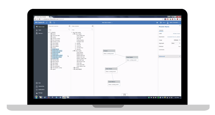Image resolution: width=215 pixels, height=115 pixels.
Task: Open Selected sources panel settings icon
Action: pos(69,26)
